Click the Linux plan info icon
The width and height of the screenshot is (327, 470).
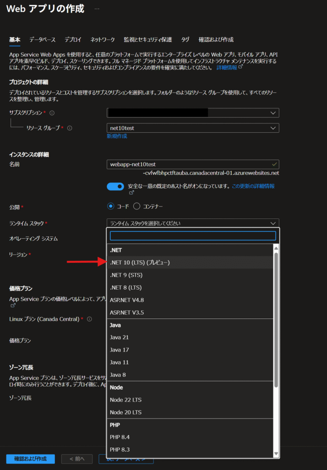[x=89, y=319]
